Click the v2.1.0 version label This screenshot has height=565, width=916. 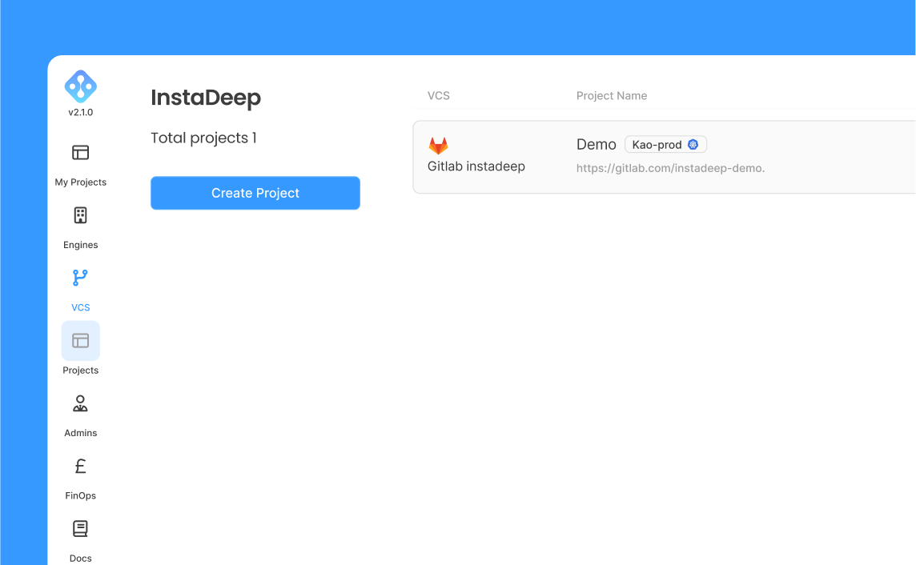click(x=81, y=112)
